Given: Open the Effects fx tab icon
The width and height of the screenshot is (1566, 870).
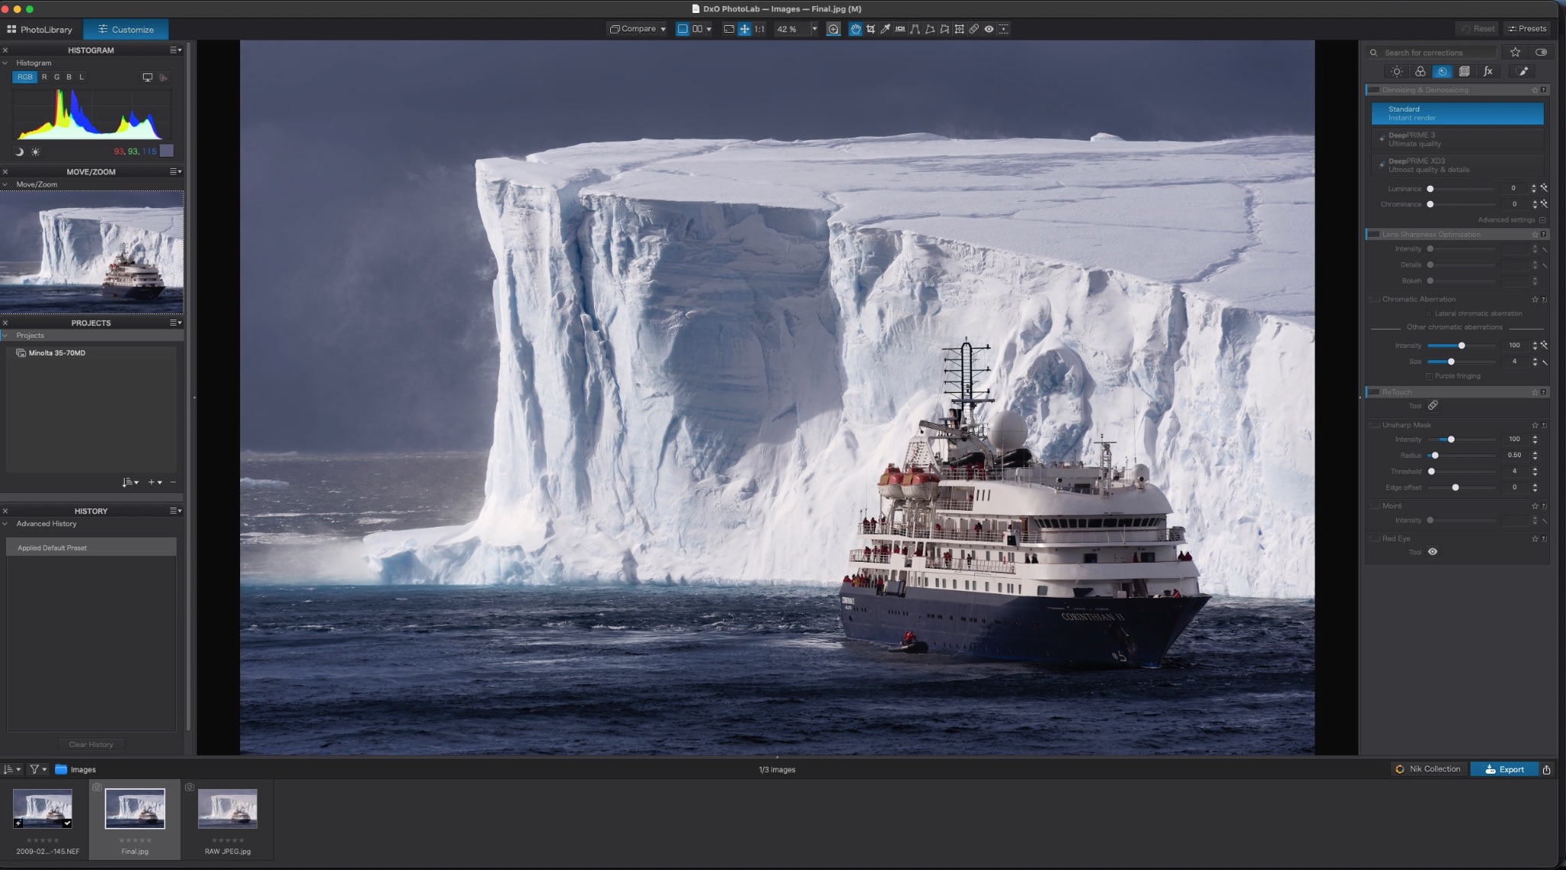Looking at the screenshot, I should pyautogui.click(x=1488, y=71).
